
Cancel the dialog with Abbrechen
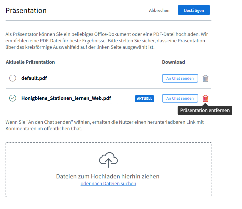[159, 10]
